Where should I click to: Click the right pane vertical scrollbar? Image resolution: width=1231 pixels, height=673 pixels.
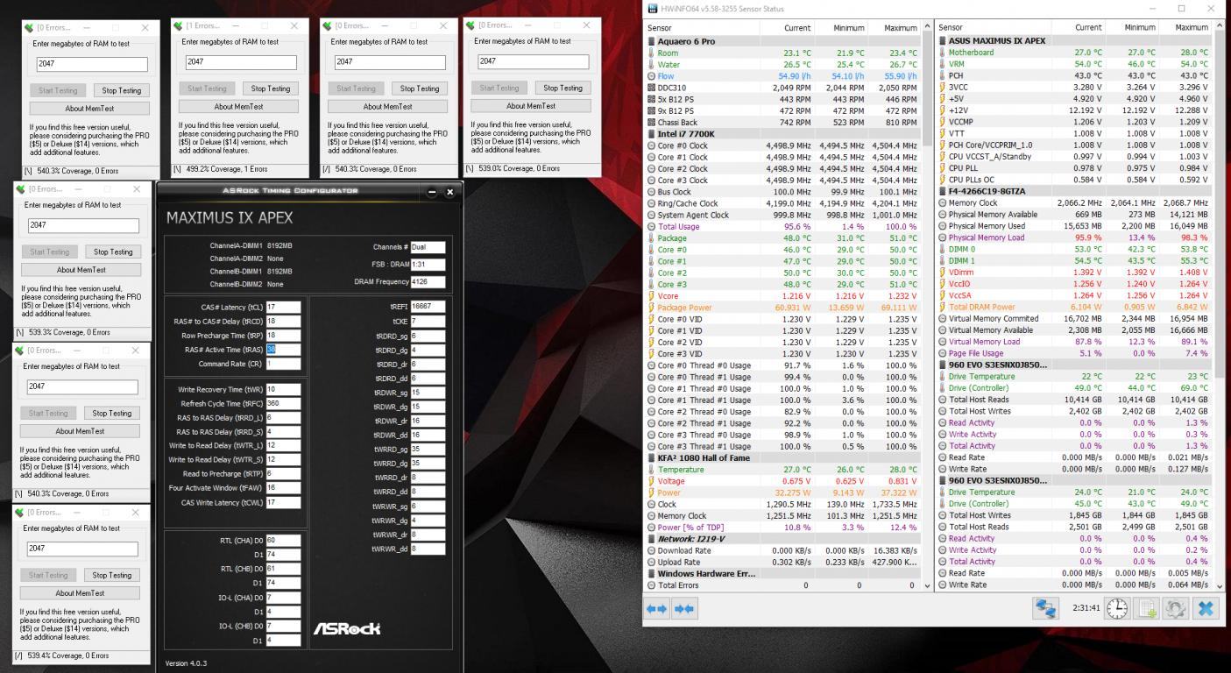[1220, 307]
